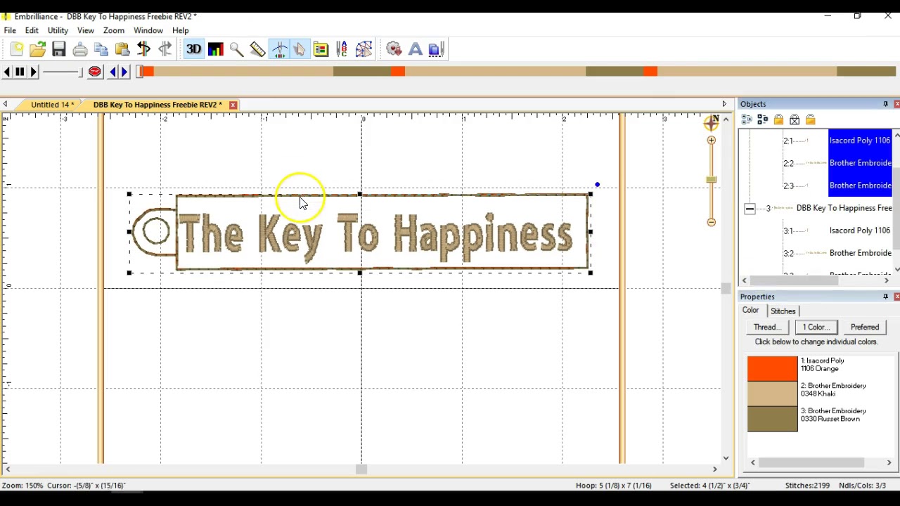Click the canvas zoom slider handle
This screenshot has width=900, height=506.
(712, 180)
